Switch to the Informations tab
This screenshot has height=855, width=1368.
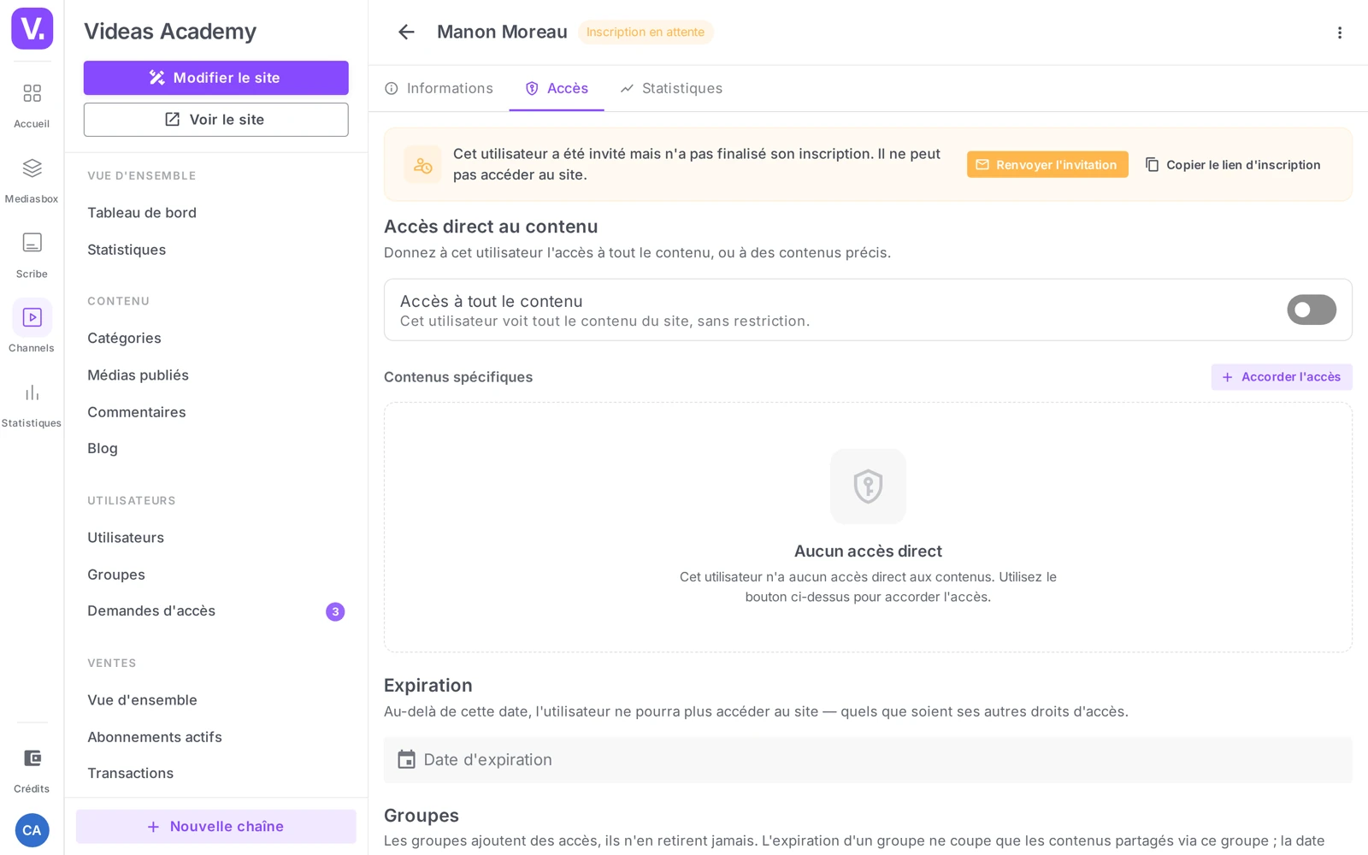coord(439,88)
